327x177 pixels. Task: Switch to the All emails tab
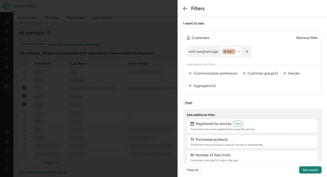click(52, 18)
